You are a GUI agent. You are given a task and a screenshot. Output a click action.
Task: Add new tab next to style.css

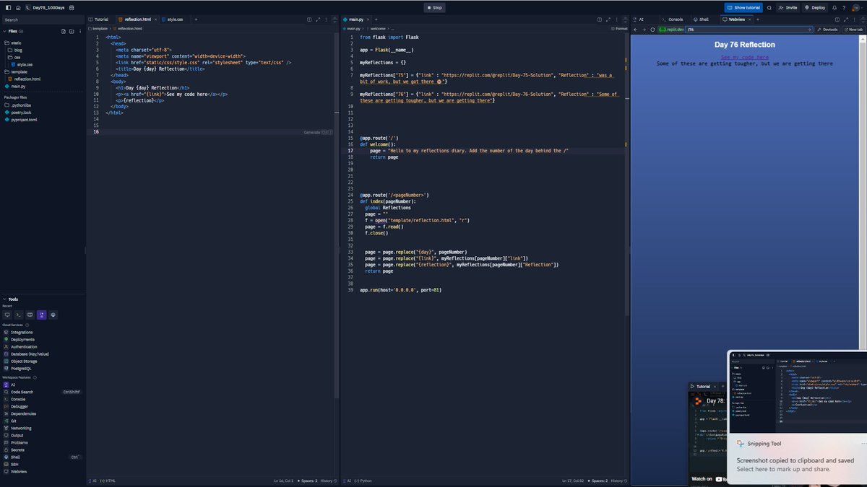pos(195,19)
